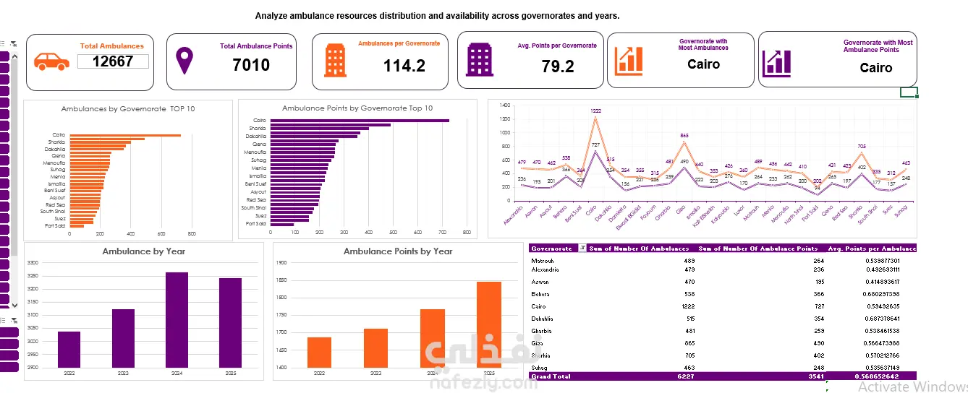Select the Aswan cell in pivot table
The height and width of the screenshot is (393, 968).
coord(540,282)
